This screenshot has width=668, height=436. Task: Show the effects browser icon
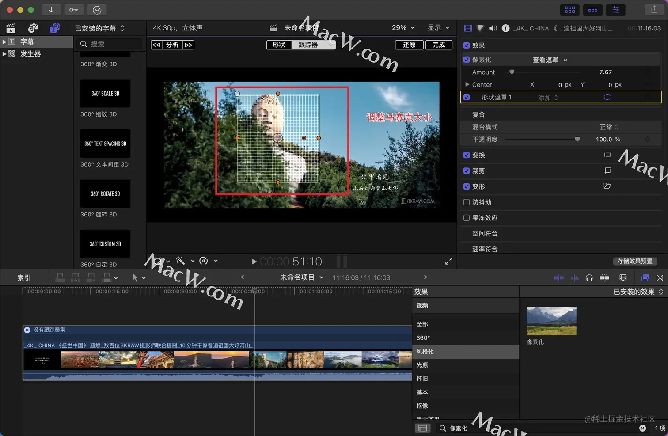pos(645,278)
